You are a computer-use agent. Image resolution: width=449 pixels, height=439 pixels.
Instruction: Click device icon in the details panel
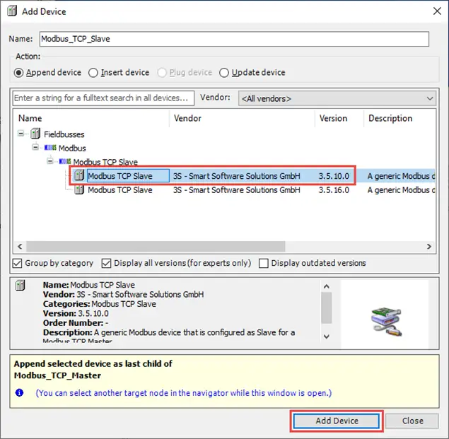[x=20, y=286]
